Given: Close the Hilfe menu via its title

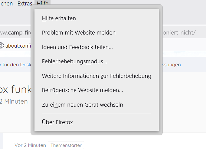Looking at the screenshot, I should tap(42, 4).
